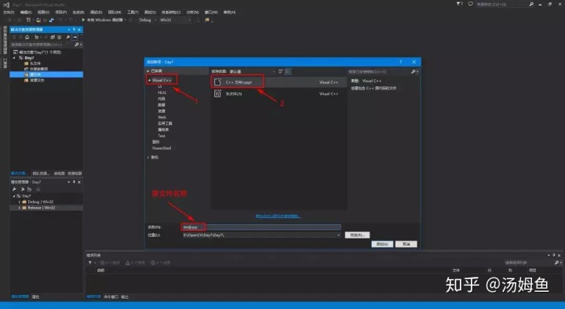Toggle the warnings filter in Error List

click(x=135, y=263)
